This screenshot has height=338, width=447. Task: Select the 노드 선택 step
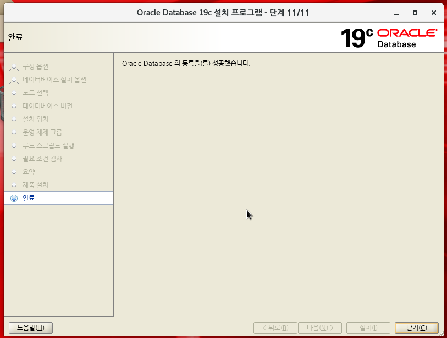pos(35,93)
